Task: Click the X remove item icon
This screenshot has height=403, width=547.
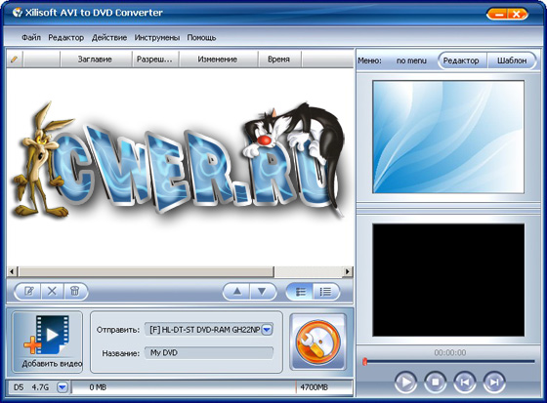Action: [52, 291]
